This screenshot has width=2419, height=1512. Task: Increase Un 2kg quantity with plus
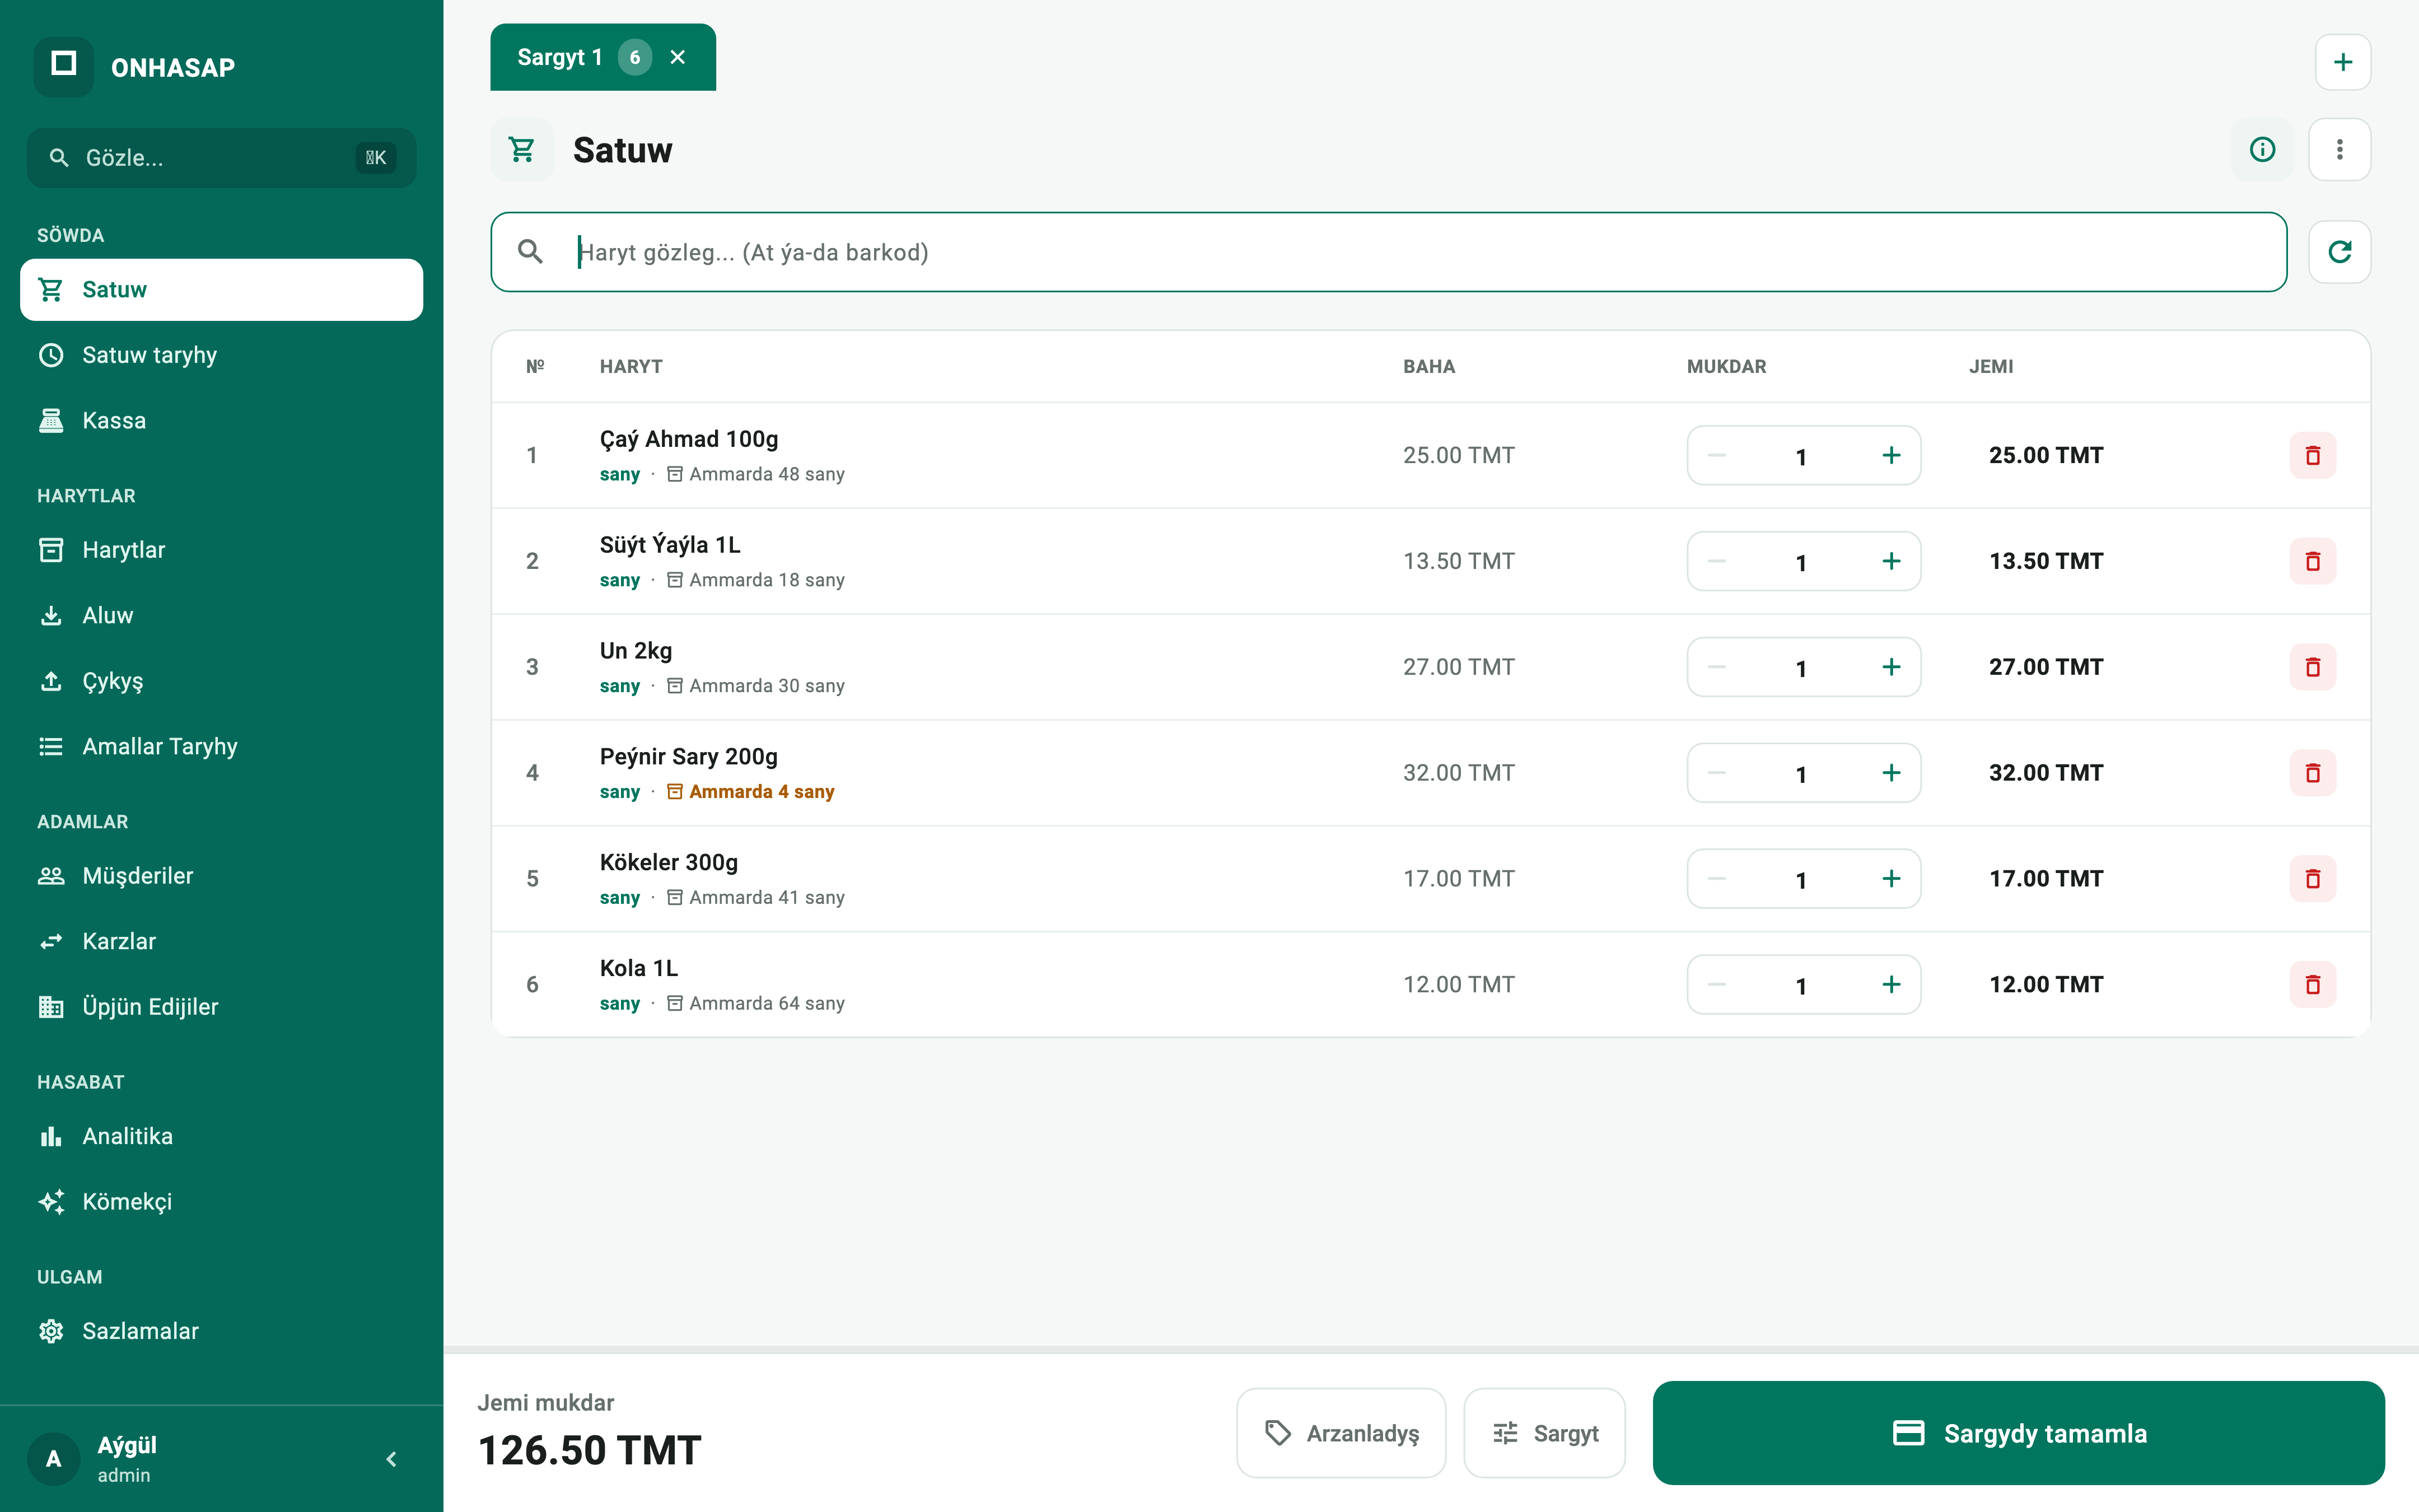click(1891, 667)
